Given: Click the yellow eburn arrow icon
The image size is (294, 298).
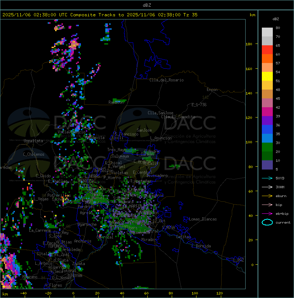Looking at the screenshot, I should click(x=267, y=196).
